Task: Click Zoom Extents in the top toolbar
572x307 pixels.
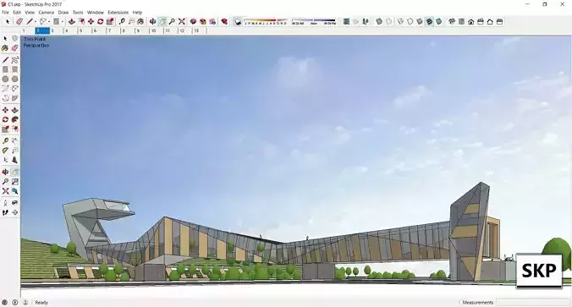Action: click(x=182, y=22)
